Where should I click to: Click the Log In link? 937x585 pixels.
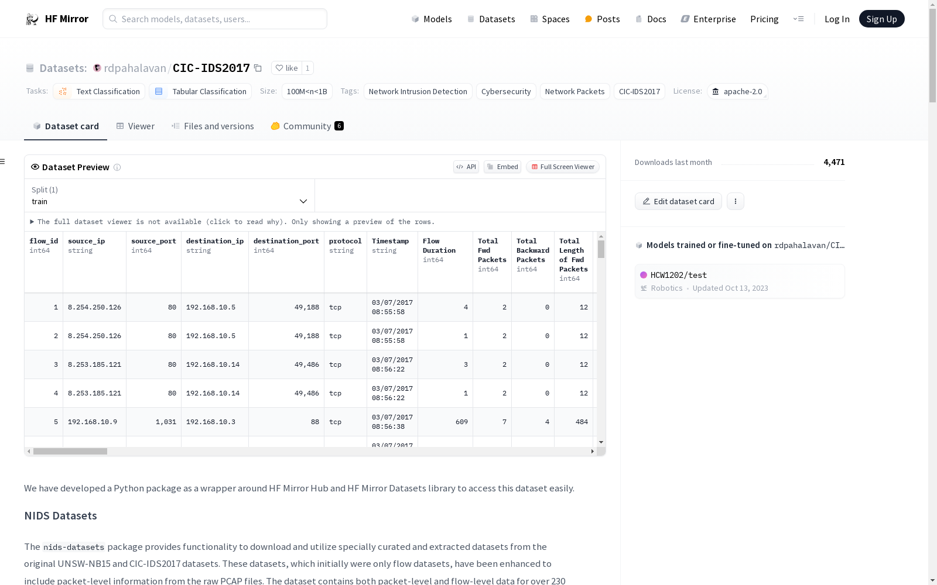(837, 19)
